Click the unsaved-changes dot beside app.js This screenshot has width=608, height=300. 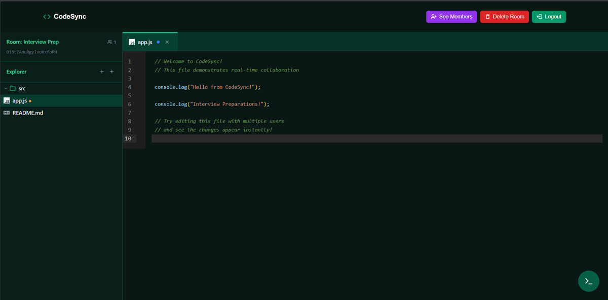coord(29,100)
